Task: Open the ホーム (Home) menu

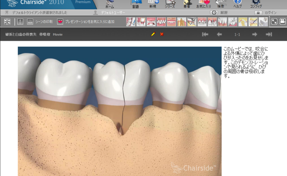Action: (x=110, y=4)
